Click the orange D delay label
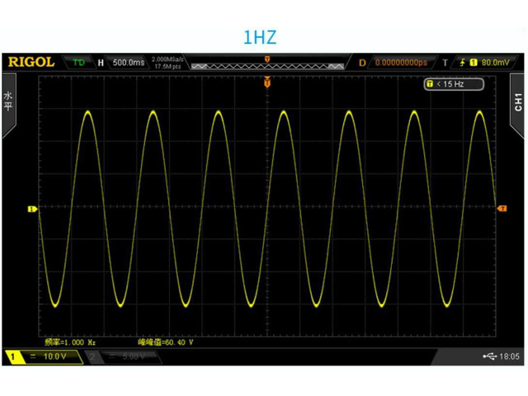528x396 pixels. point(362,63)
